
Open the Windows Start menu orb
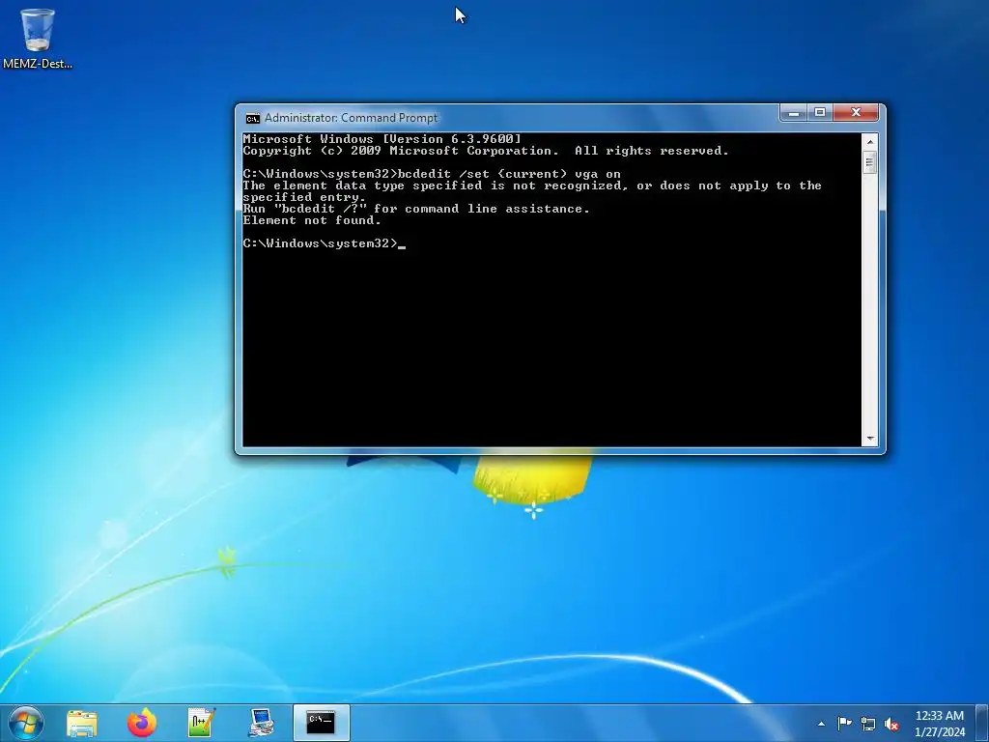pos(26,723)
